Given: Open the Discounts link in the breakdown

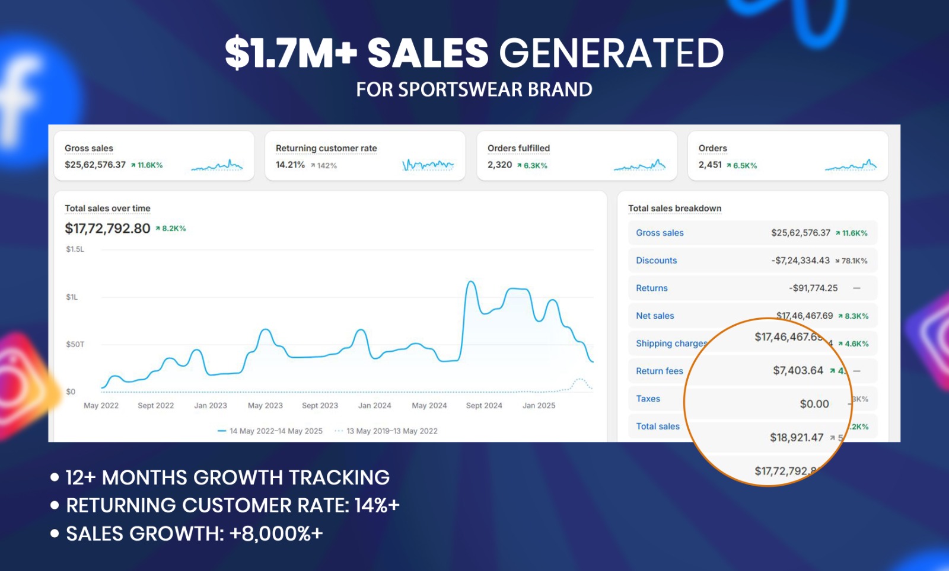Looking at the screenshot, I should point(656,261).
